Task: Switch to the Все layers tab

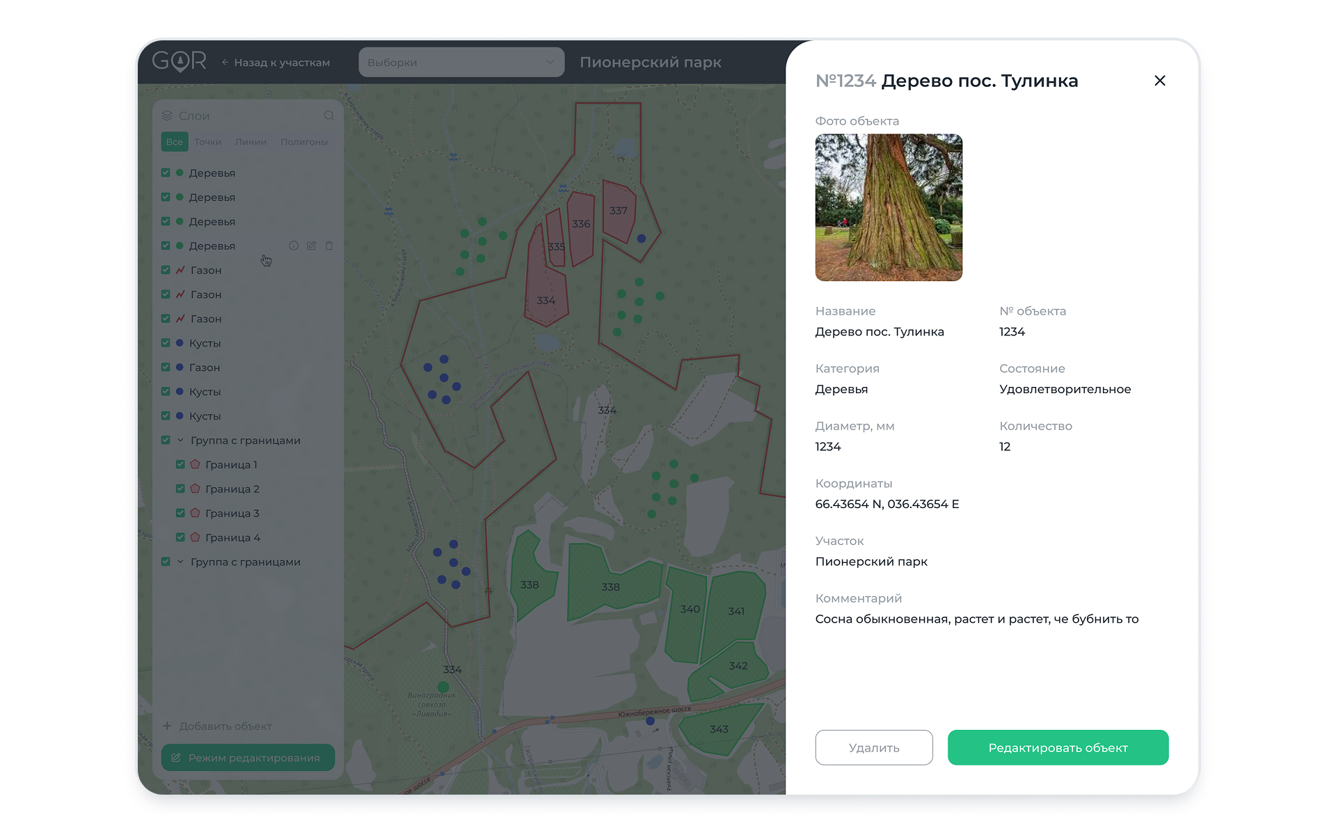Action: (x=175, y=142)
